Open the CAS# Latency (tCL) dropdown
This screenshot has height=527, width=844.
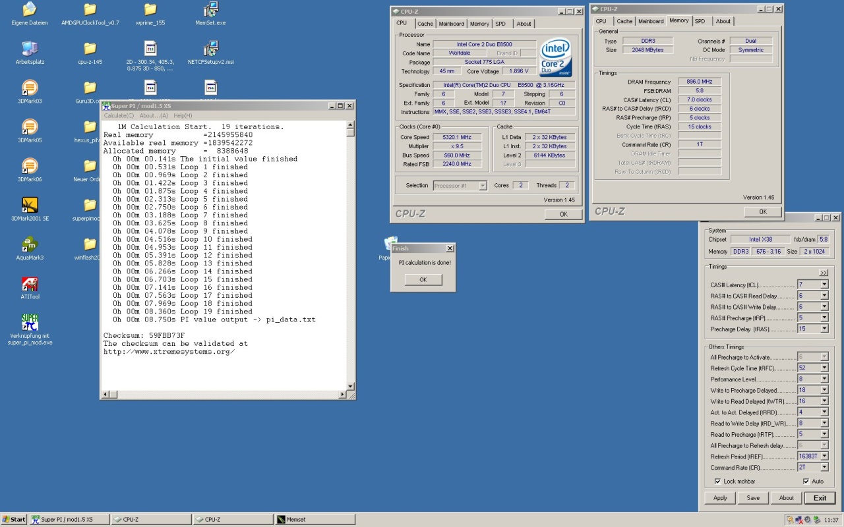point(824,285)
